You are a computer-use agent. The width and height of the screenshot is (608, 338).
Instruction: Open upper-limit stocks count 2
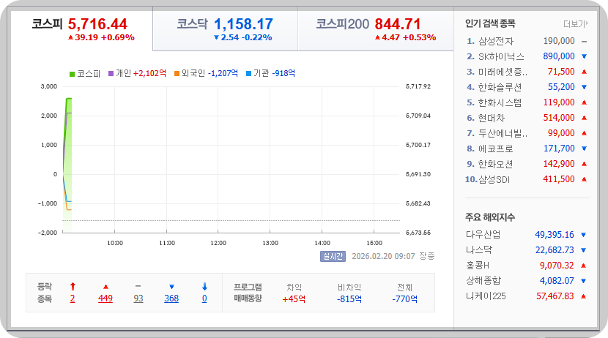[73, 298]
